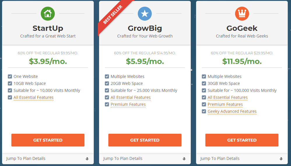
Task: Click Get Started for GoGeek plan
Action: click(x=242, y=140)
